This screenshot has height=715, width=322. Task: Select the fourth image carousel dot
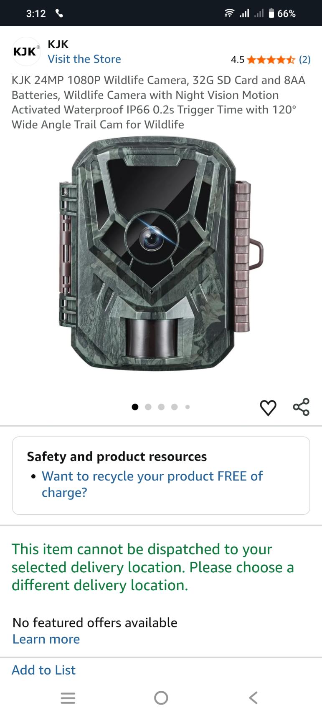click(174, 407)
